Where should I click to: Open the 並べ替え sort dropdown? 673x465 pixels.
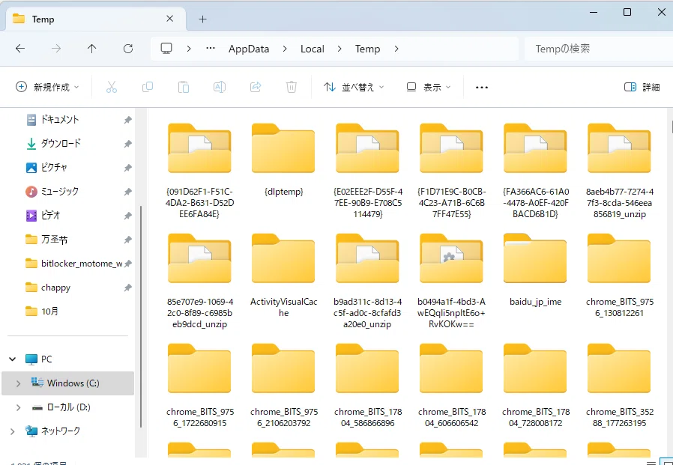[354, 87]
